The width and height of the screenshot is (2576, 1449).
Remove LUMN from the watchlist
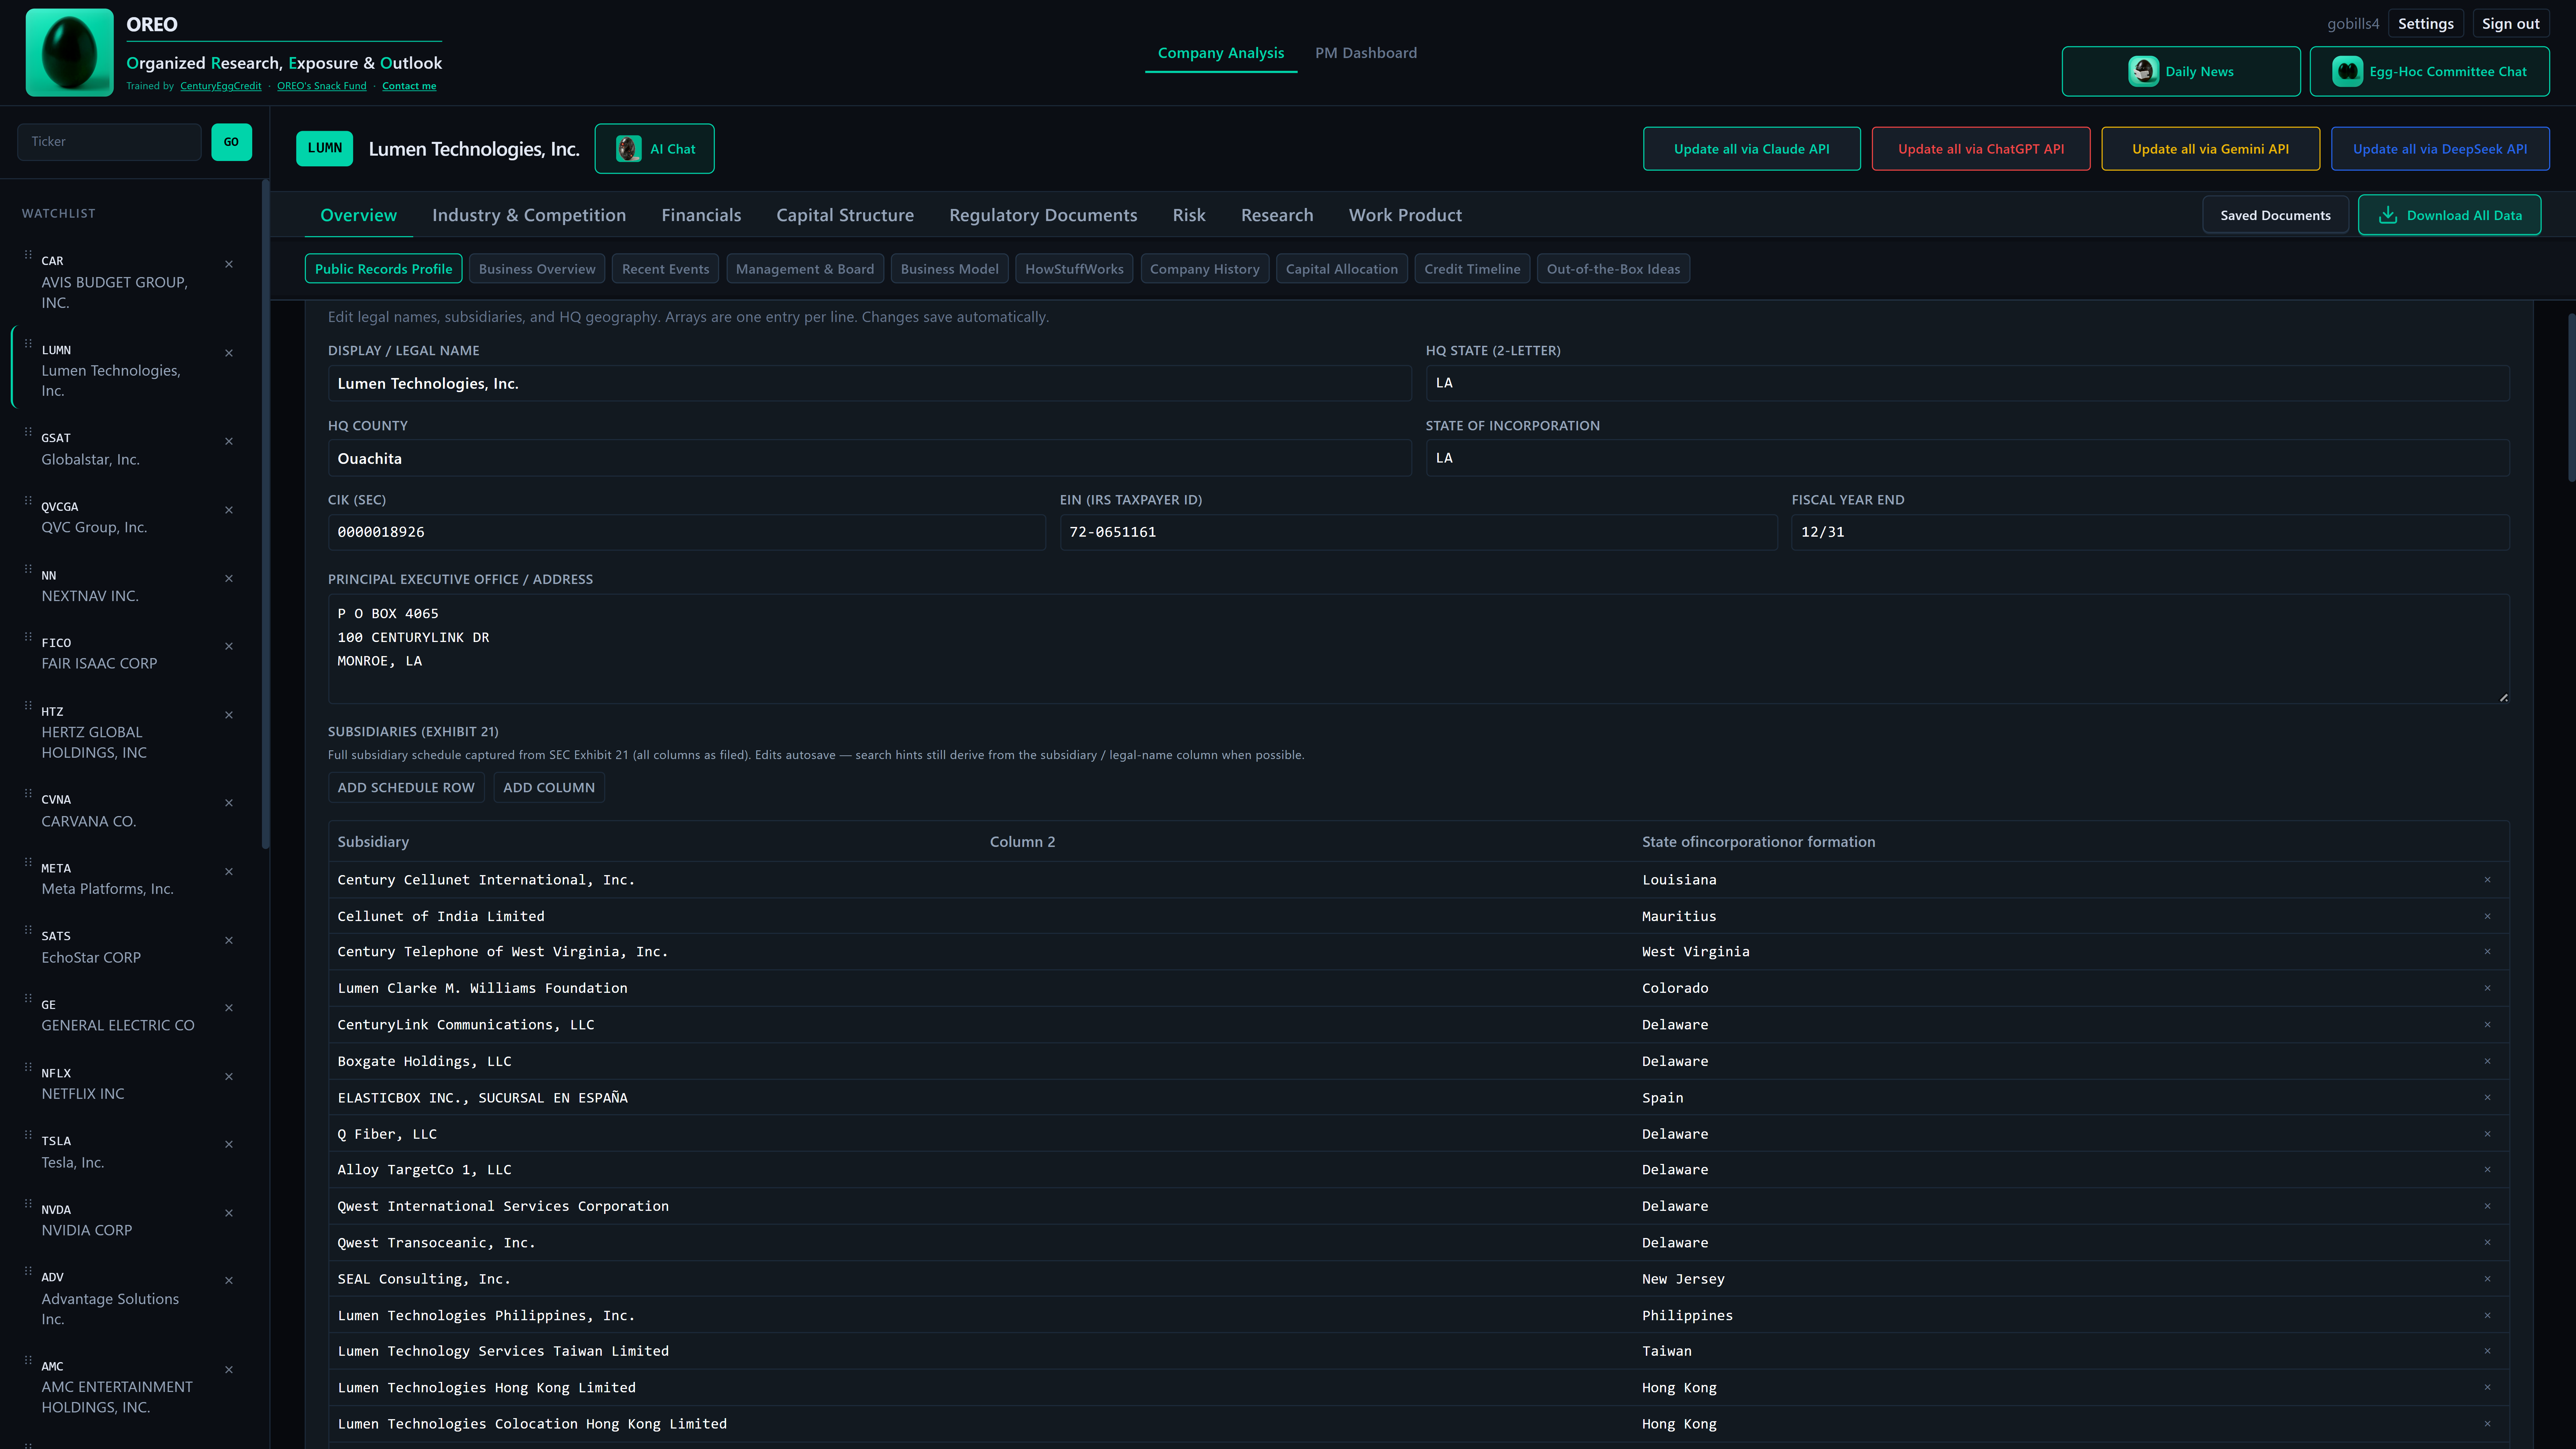(229, 353)
